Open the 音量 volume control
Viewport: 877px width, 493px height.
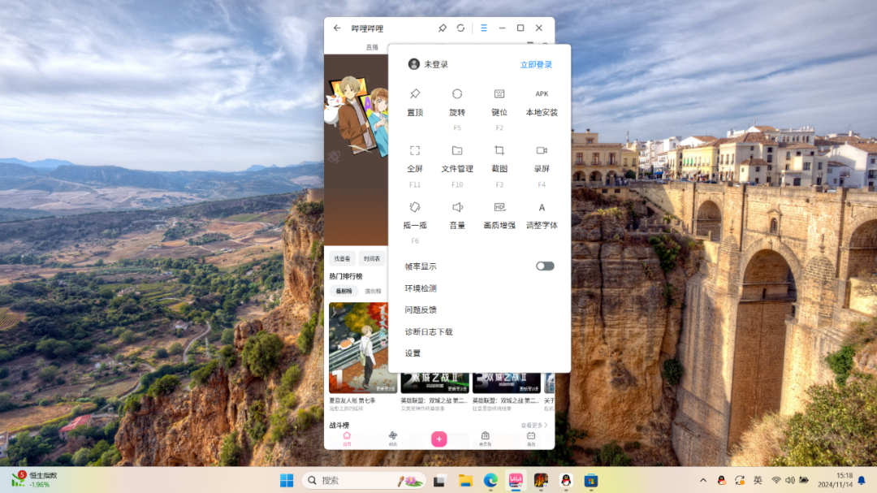(457, 216)
